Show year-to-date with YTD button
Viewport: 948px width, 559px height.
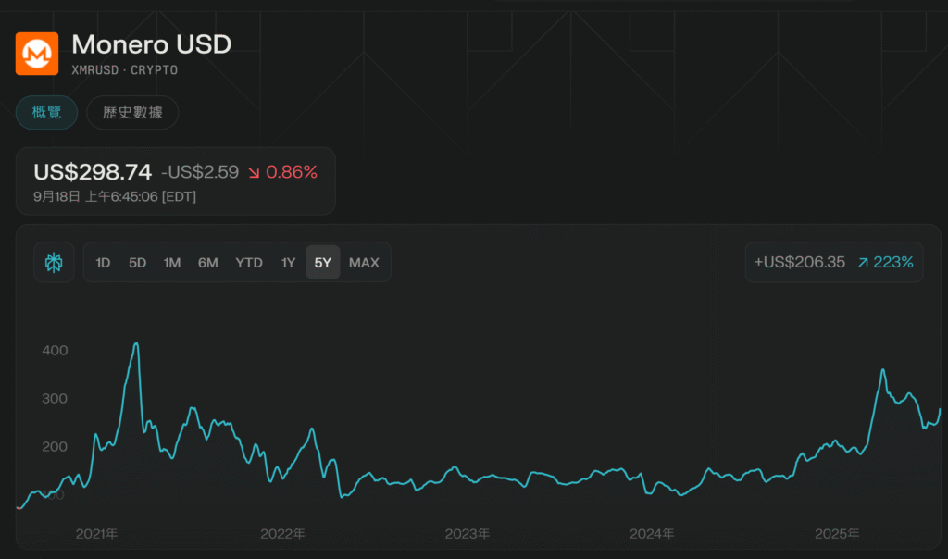pos(249,263)
